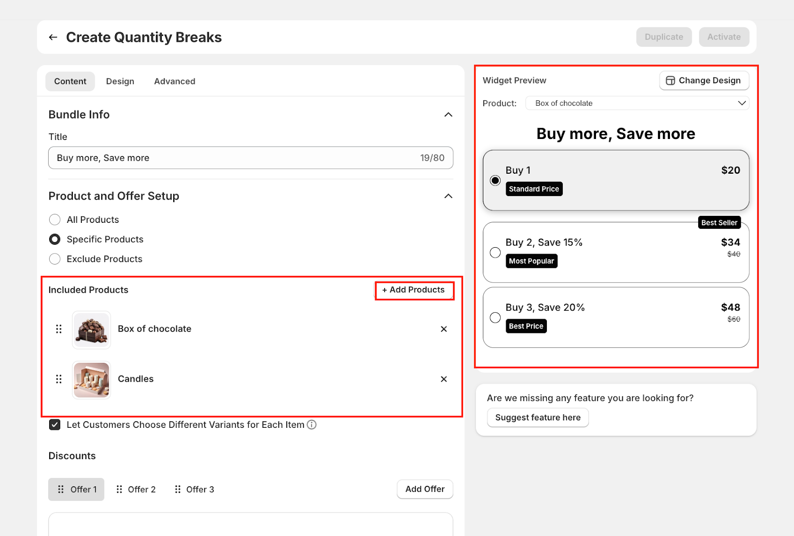This screenshot has width=794, height=536.
Task: Uncheck Let Customers Choose Different Variants
Action: point(55,425)
